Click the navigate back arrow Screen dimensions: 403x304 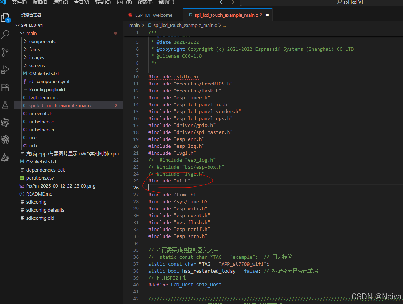[222, 2]
